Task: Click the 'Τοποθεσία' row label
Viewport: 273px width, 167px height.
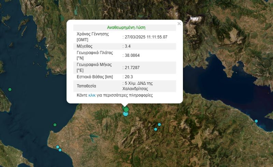Action: (x=86, y=86)
